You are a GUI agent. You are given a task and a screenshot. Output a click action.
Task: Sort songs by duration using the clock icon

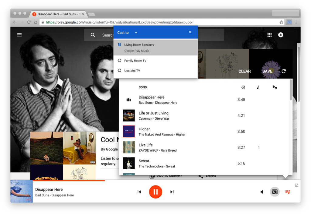pyautogui.click(x=243, y=87)
